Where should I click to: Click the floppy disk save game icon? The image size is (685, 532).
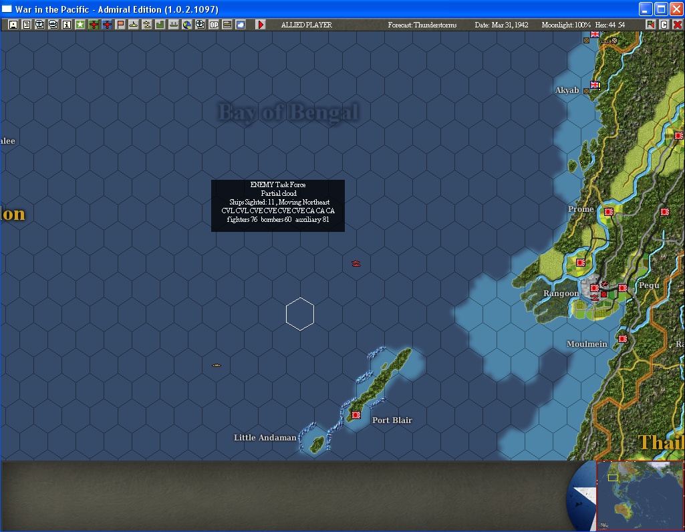[x=13, y=25]
